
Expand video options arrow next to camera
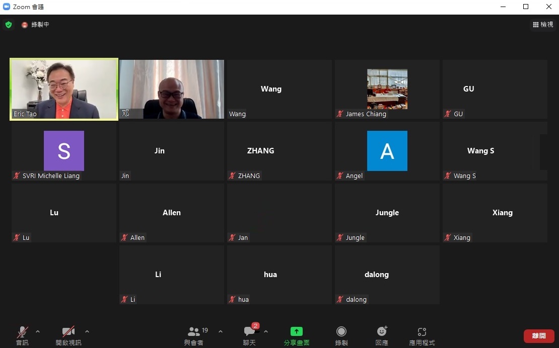(x=87, y=331)
